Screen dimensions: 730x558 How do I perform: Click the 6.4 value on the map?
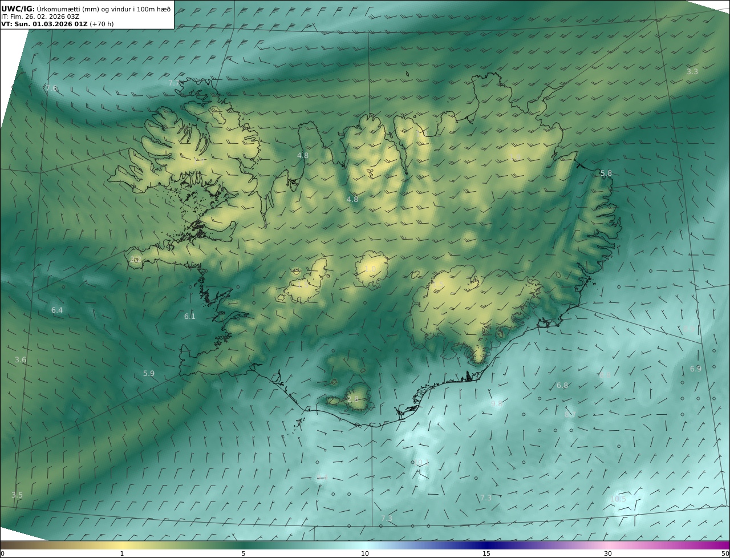[57, 310]
